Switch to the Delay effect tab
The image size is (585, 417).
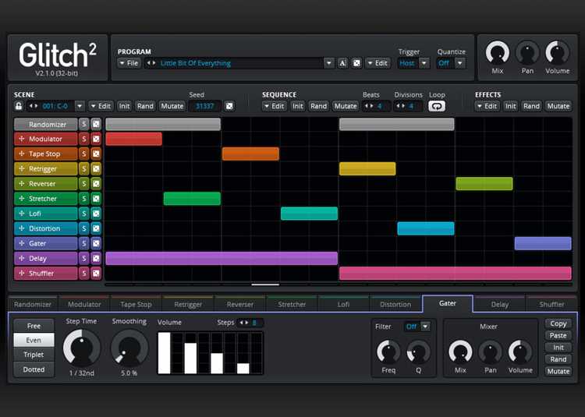coord(499,304)
